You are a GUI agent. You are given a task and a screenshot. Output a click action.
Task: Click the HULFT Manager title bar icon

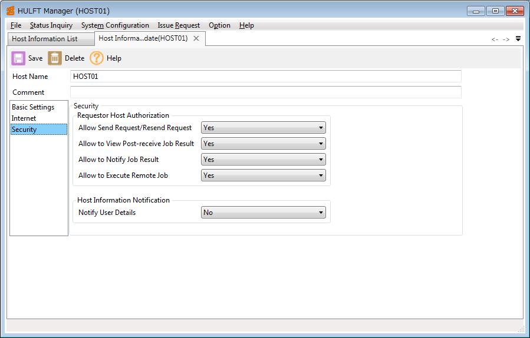(10, 11)
